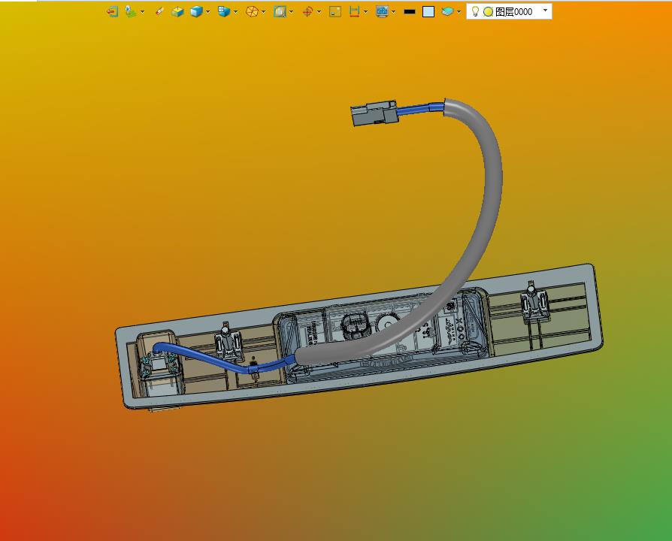Select the eraser tool icon
The width and height of the screenshot is (672, 541).
pyautogui.click(x=159, y=11)
